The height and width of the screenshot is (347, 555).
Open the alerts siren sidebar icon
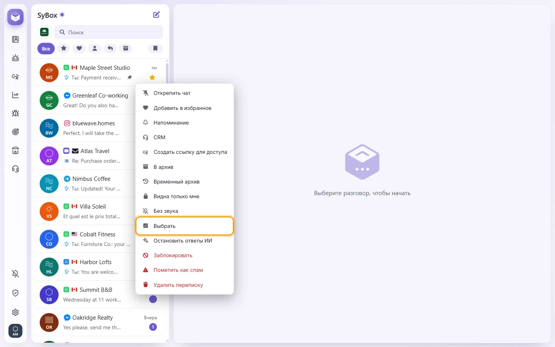click(x=15, y=58)
